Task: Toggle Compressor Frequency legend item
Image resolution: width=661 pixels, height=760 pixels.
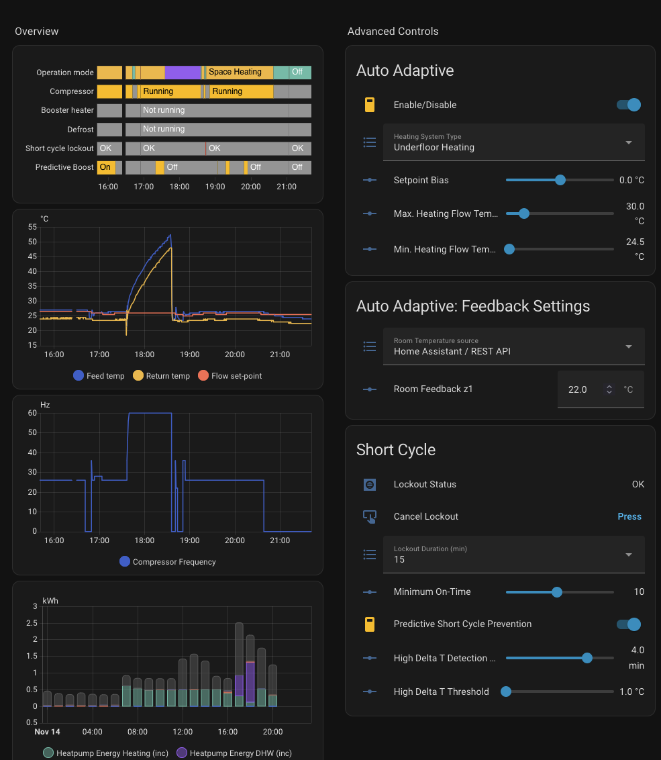Action: [x=168, y=562]
